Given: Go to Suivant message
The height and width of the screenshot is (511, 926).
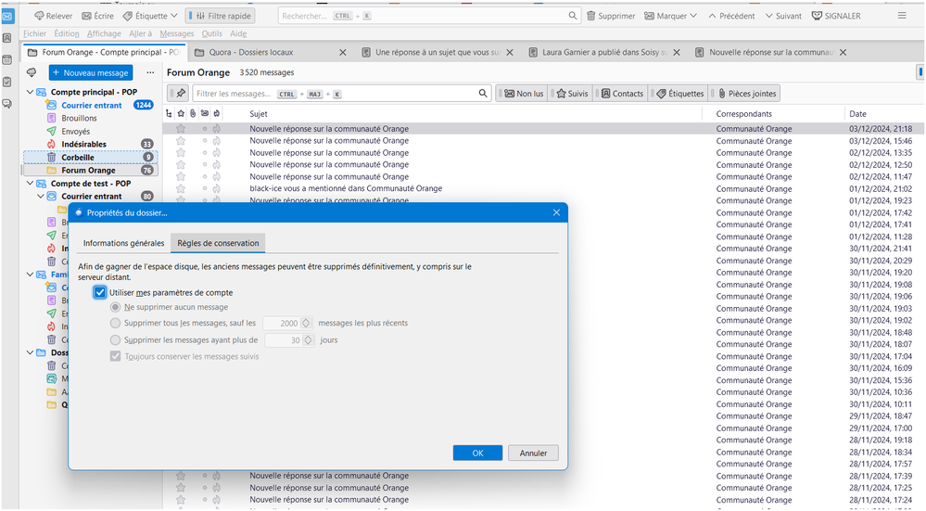Looking at the screenshot, I should (783, 16).
